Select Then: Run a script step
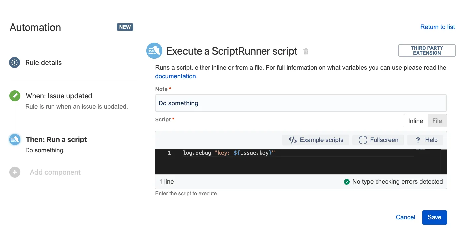464x235 pixels. [x=56, y=140]
